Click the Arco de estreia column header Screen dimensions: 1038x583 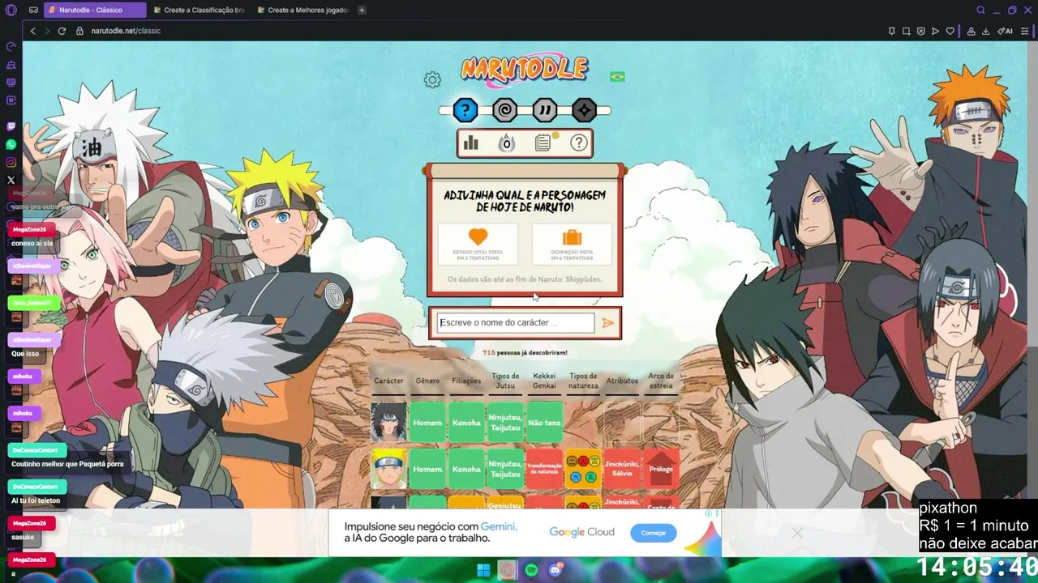[661, 381]
